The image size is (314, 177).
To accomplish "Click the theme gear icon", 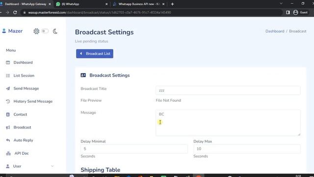I will click(36, 31).
